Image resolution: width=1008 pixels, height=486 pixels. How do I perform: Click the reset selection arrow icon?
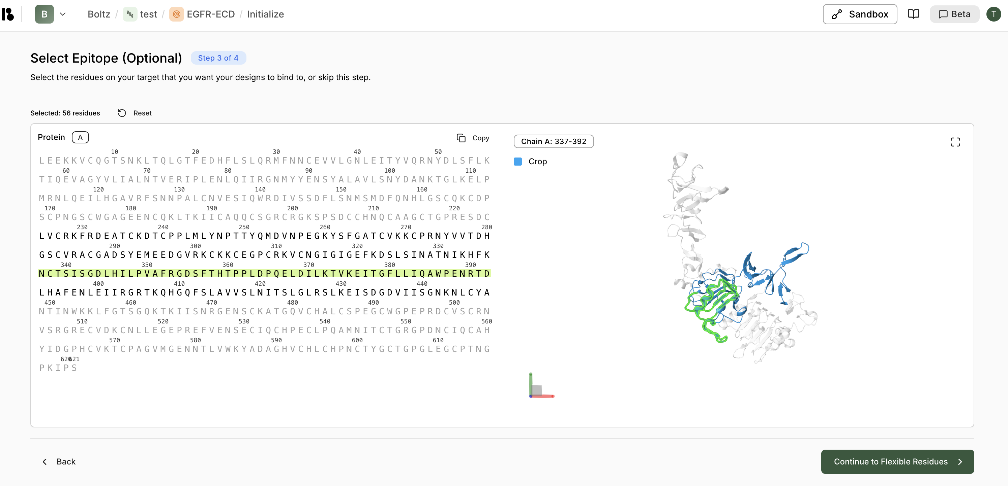122,113
